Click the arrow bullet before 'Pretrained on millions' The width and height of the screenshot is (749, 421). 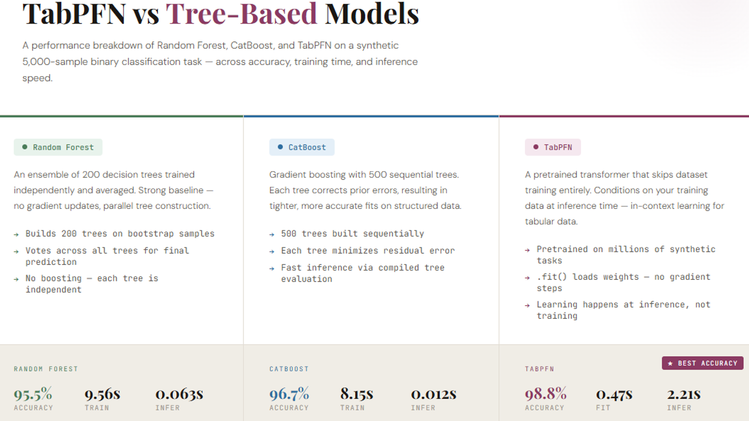pyautogui.click(x=529, y=250)
